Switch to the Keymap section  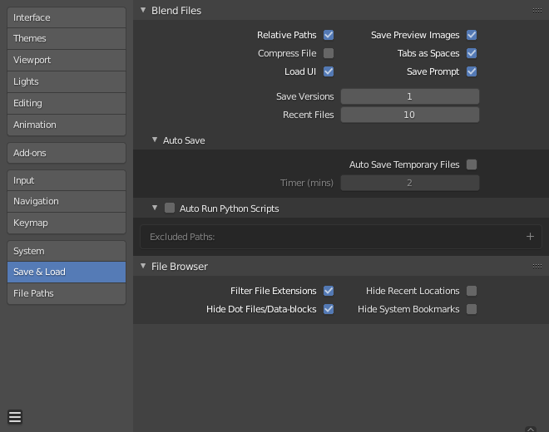coord(67,223)
